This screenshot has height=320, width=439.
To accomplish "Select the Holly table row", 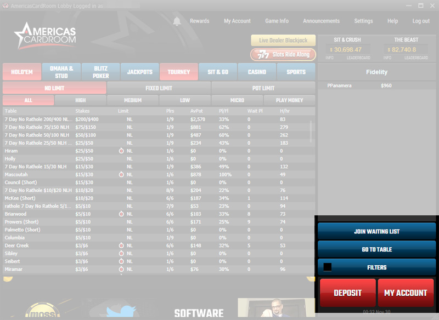I will coord(159,159).
